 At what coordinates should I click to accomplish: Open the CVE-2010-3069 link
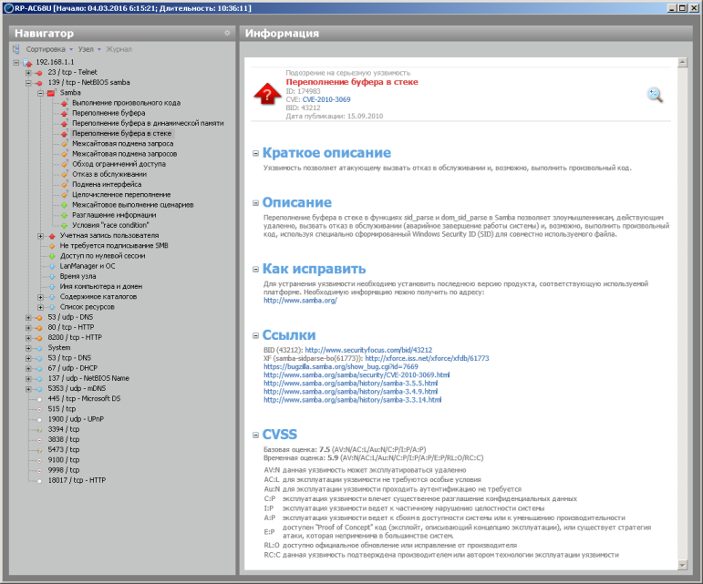(x=326, y=99)
